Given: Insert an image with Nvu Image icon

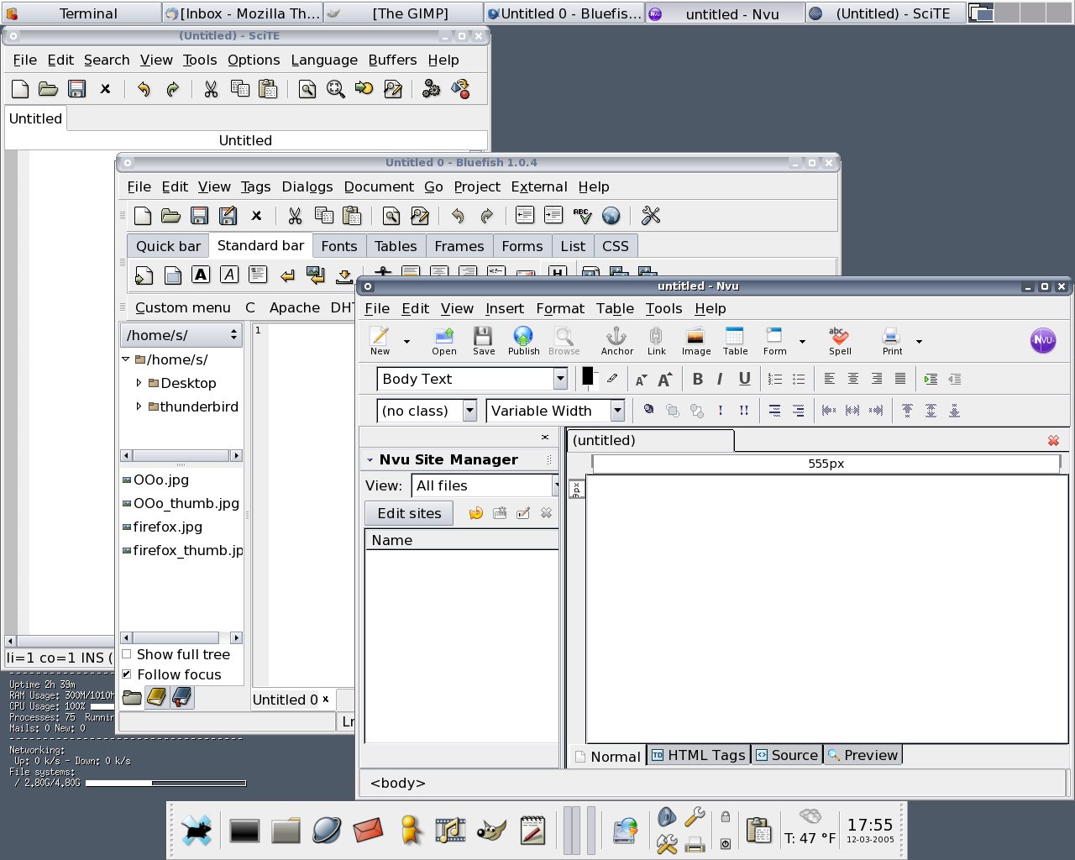Looking at the screenshot, I should 695,341.
